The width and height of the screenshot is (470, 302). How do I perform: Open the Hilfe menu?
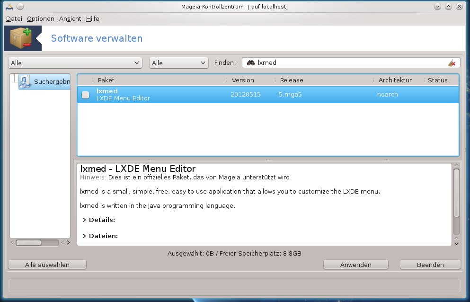click(x=93, y=18)
